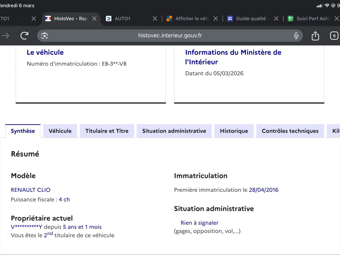Close the Guide qualité tab
The height and width of the screenshot is (255, 340).
[x=276, y=19]
